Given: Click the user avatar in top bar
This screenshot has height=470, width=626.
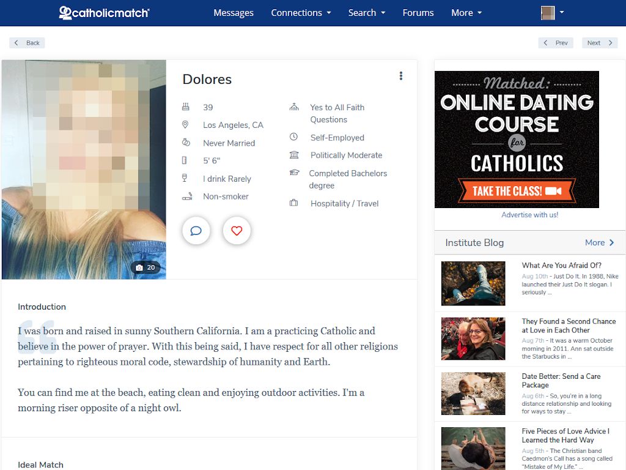Looking at the screenshot, I should tap(548, 13).
